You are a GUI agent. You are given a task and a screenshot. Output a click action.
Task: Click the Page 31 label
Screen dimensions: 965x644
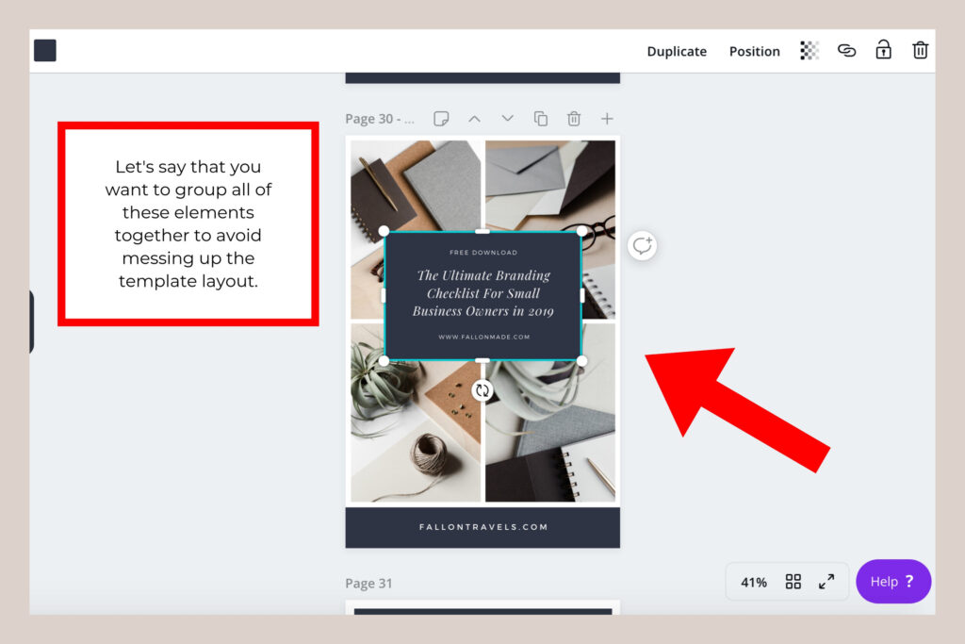point(368,583)
